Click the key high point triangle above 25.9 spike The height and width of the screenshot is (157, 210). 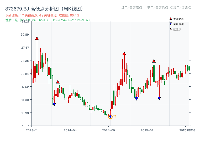pos(124,53)
